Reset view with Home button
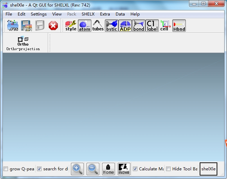Screen dimensions: 227x179 [x=108, y=169]
